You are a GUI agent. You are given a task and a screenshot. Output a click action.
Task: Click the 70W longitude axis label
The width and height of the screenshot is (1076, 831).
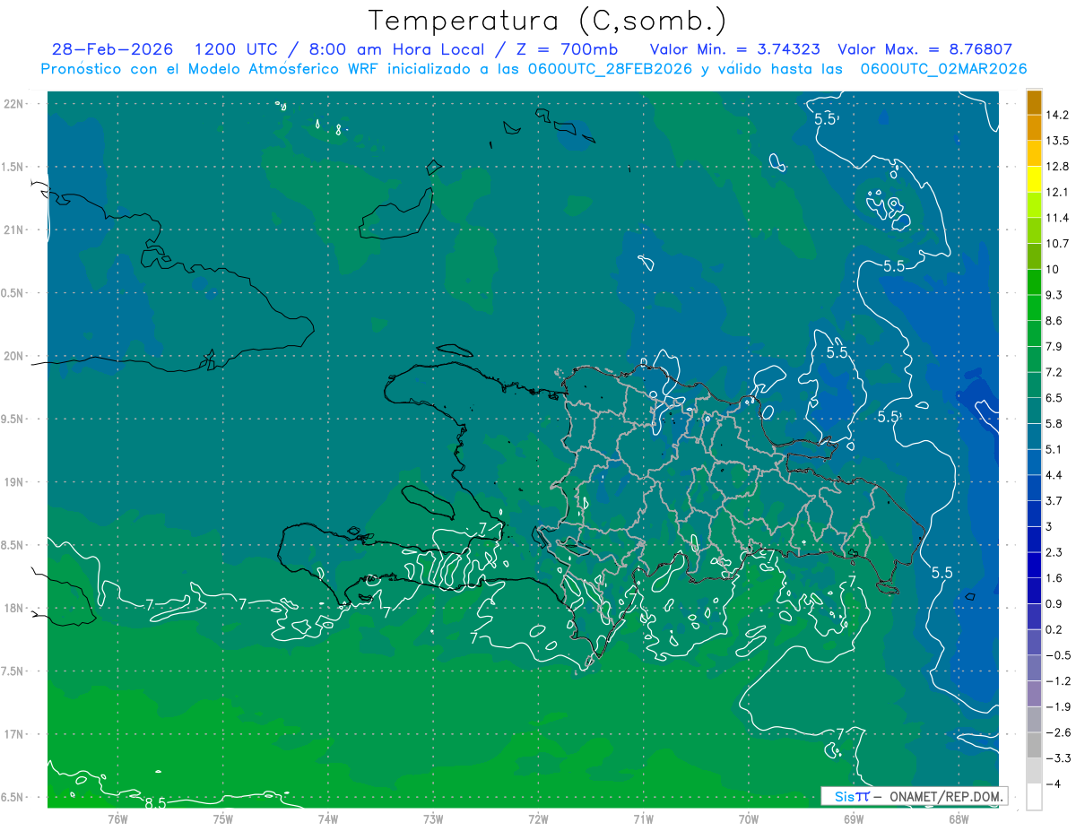748,818
